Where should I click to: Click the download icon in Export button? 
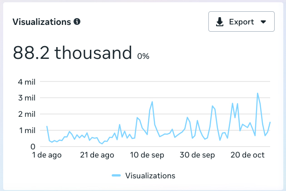pyautogui.click(x=220, y=22)
